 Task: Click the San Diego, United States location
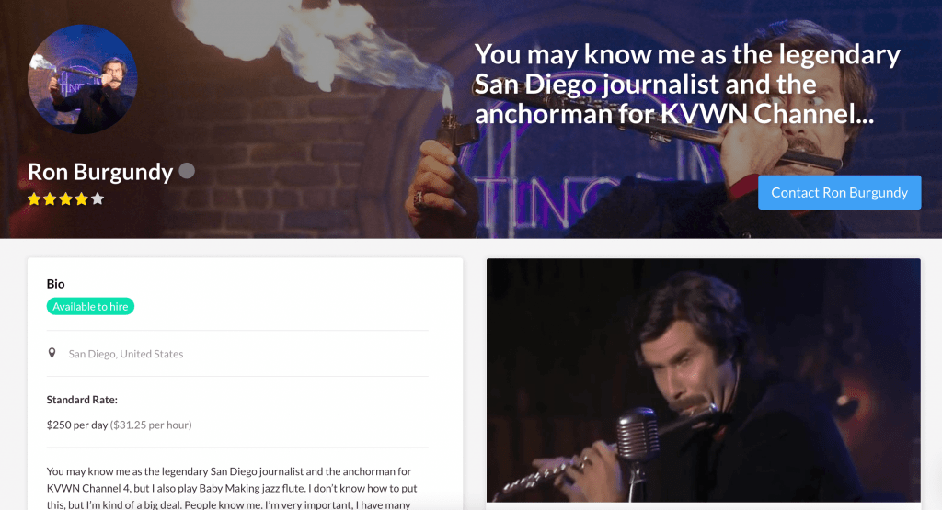[125, 354]
